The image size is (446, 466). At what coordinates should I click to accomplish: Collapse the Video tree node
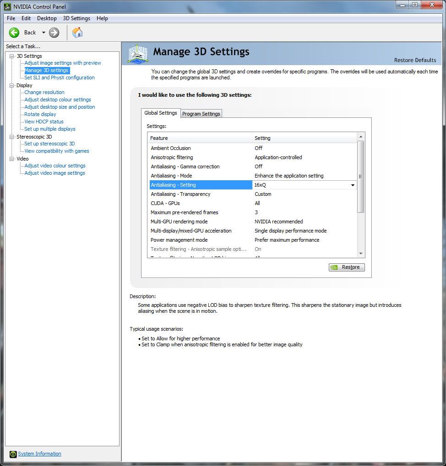tap(11, 159)
